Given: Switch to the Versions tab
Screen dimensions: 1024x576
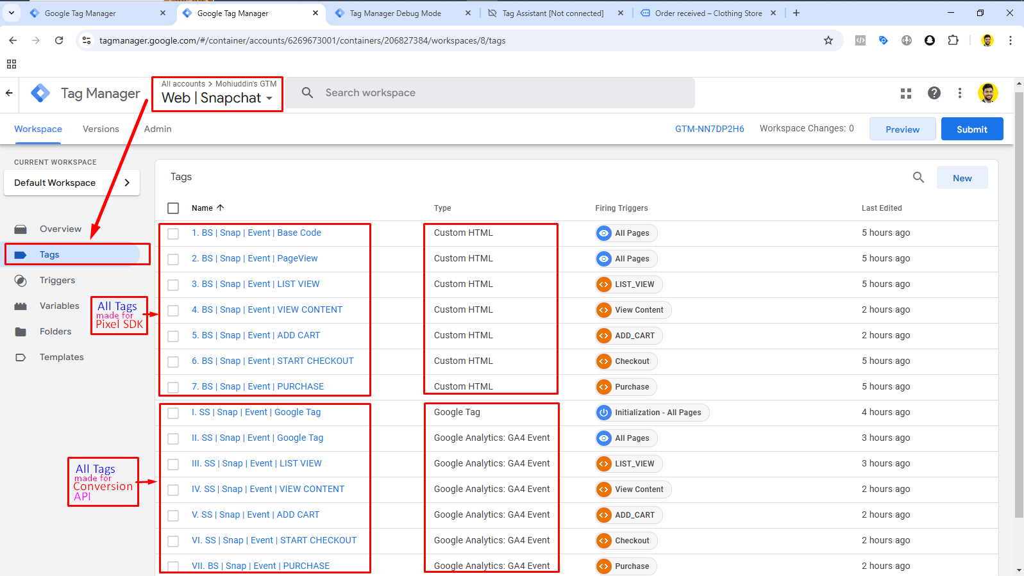Looking at the screenshot, I should (101, 129).
